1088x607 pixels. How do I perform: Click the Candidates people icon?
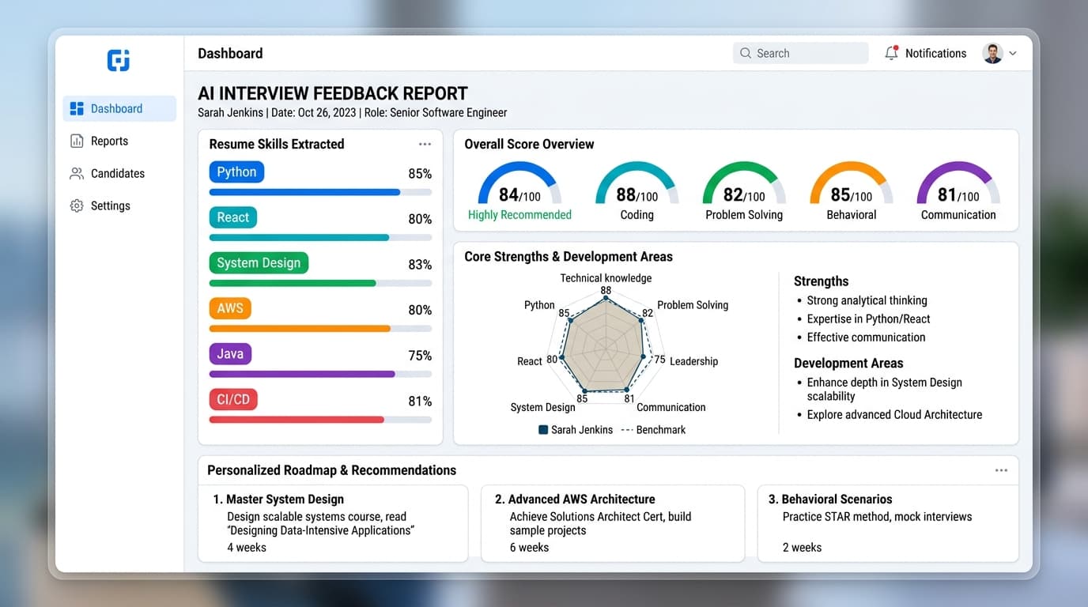click(x=77, y=173)
